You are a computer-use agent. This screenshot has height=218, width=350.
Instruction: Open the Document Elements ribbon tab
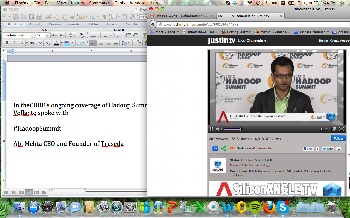(64, 24)
